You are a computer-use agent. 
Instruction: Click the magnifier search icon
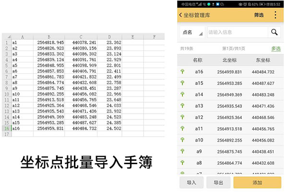(x=274, y=32)
